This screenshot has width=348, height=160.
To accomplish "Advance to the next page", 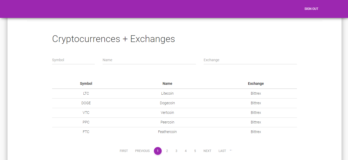I will pos(207,151).
